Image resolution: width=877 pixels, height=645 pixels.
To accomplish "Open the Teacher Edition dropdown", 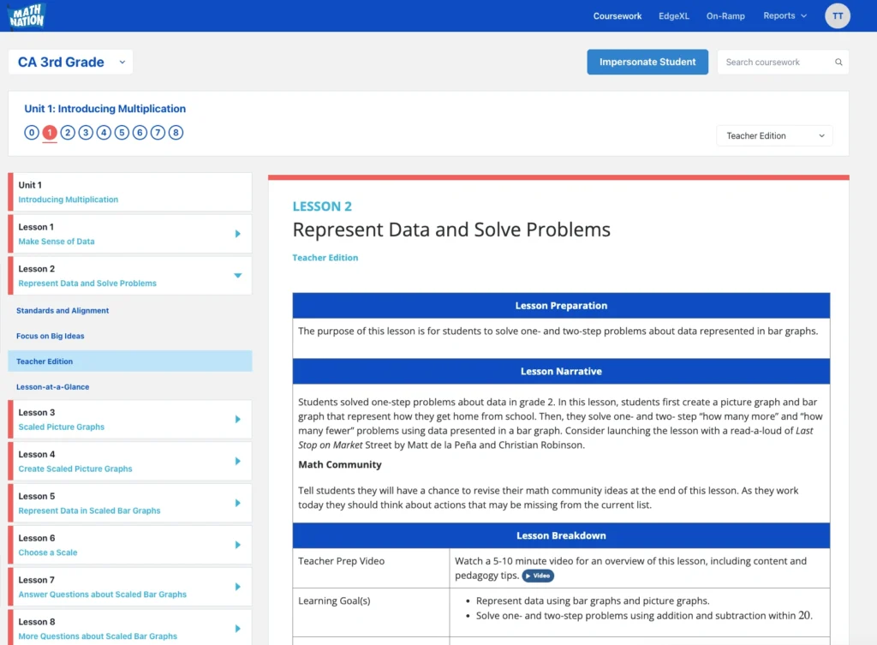I will [773, 135].
